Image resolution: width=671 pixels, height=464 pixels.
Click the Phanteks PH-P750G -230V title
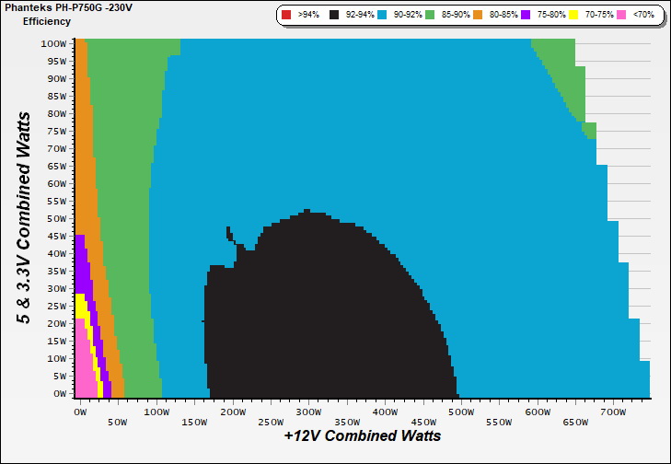click(x=61, y=7)
